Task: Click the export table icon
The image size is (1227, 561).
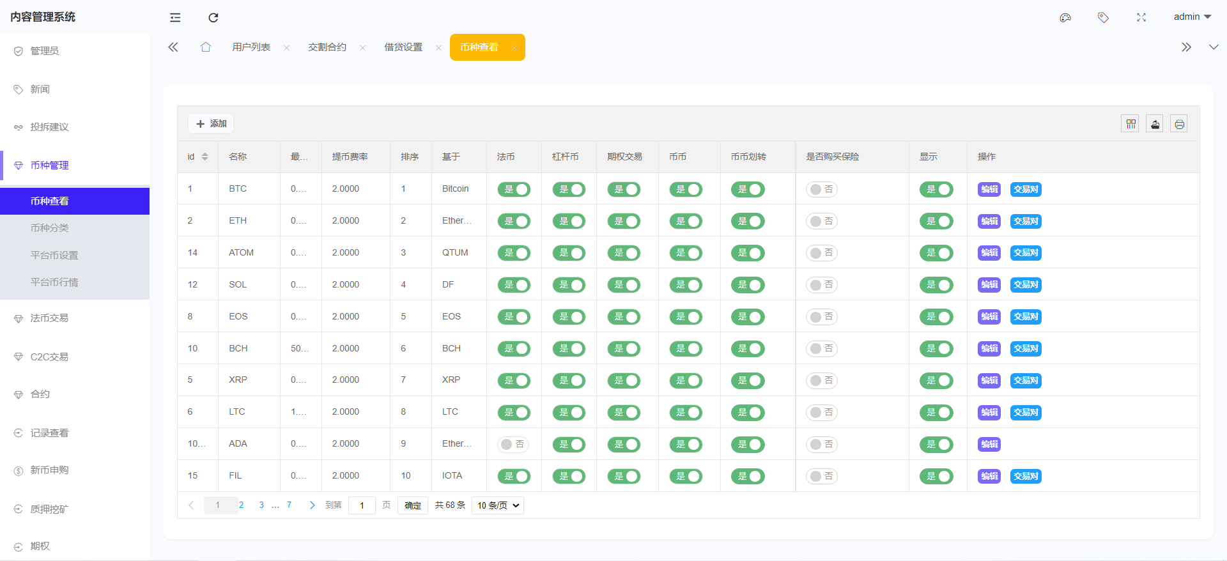Action: tap(1155, 124)
